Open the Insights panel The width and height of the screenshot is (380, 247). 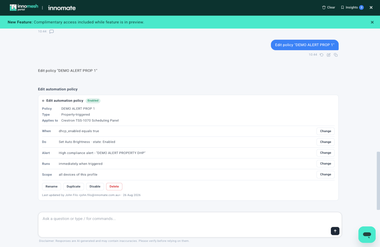pos(352,7)
